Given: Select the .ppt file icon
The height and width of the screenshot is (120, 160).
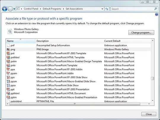Looking at the screenshot, I should click(x=8, y=89).
